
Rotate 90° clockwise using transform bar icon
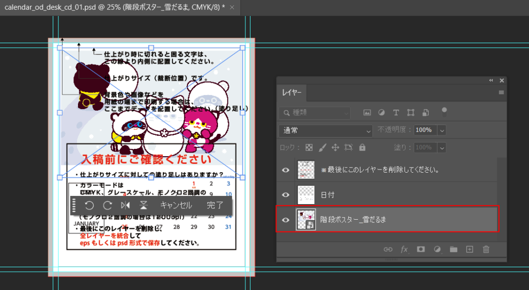107,205
